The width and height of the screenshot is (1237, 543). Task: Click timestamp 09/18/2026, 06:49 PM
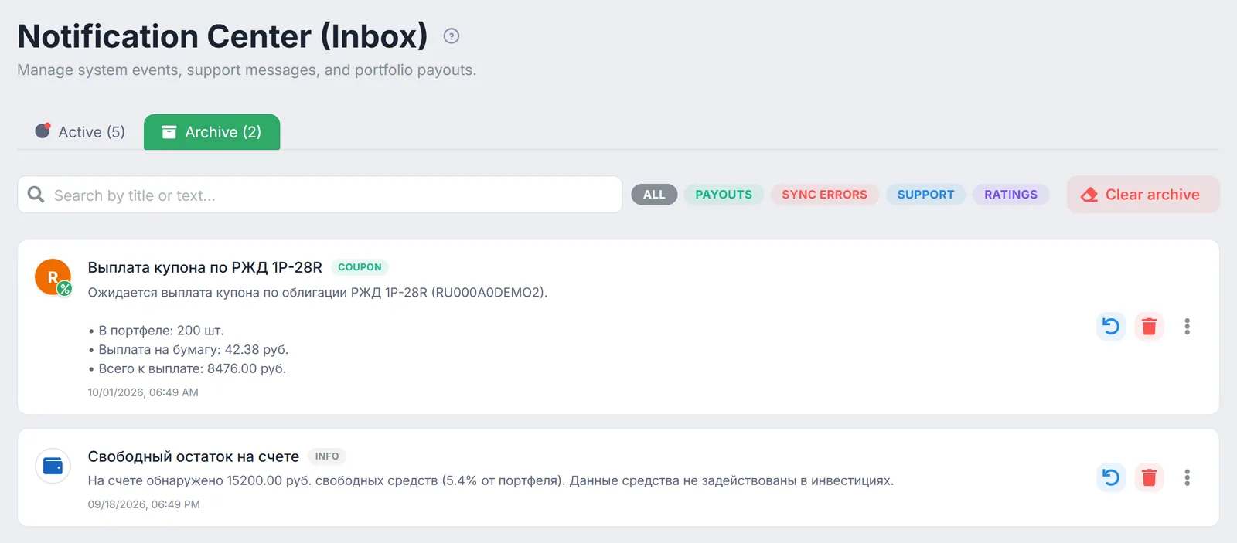[144, 504]
